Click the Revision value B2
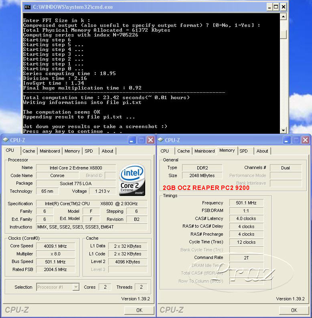 click(x=137, y=219)
